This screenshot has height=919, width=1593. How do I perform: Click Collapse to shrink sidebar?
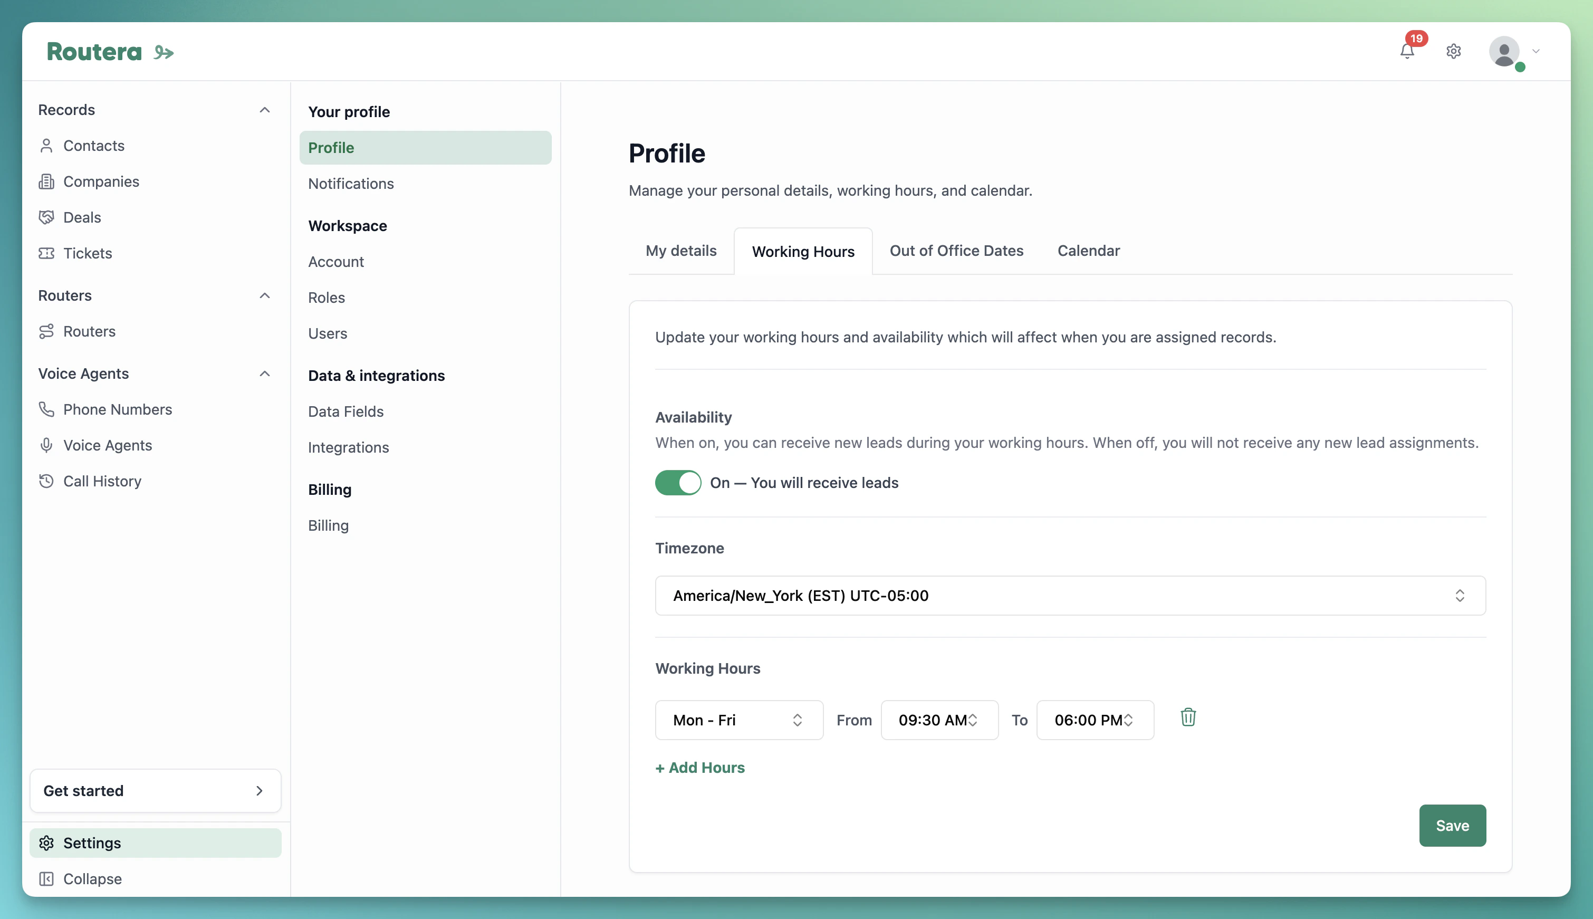pyautogui.click(x=92, y=878)
